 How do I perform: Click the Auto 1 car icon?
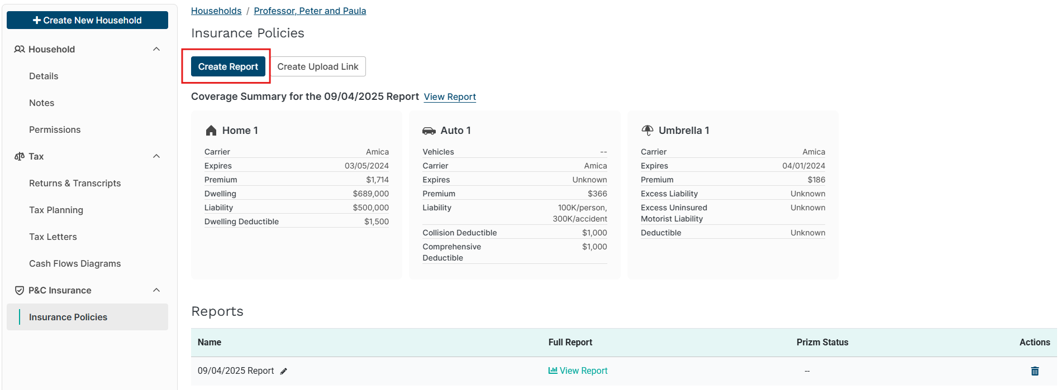tap(429, 131)
